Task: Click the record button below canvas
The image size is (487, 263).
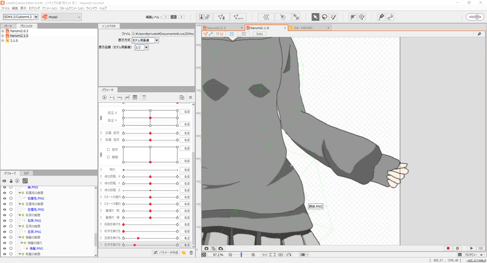Action: pos(448,248)
